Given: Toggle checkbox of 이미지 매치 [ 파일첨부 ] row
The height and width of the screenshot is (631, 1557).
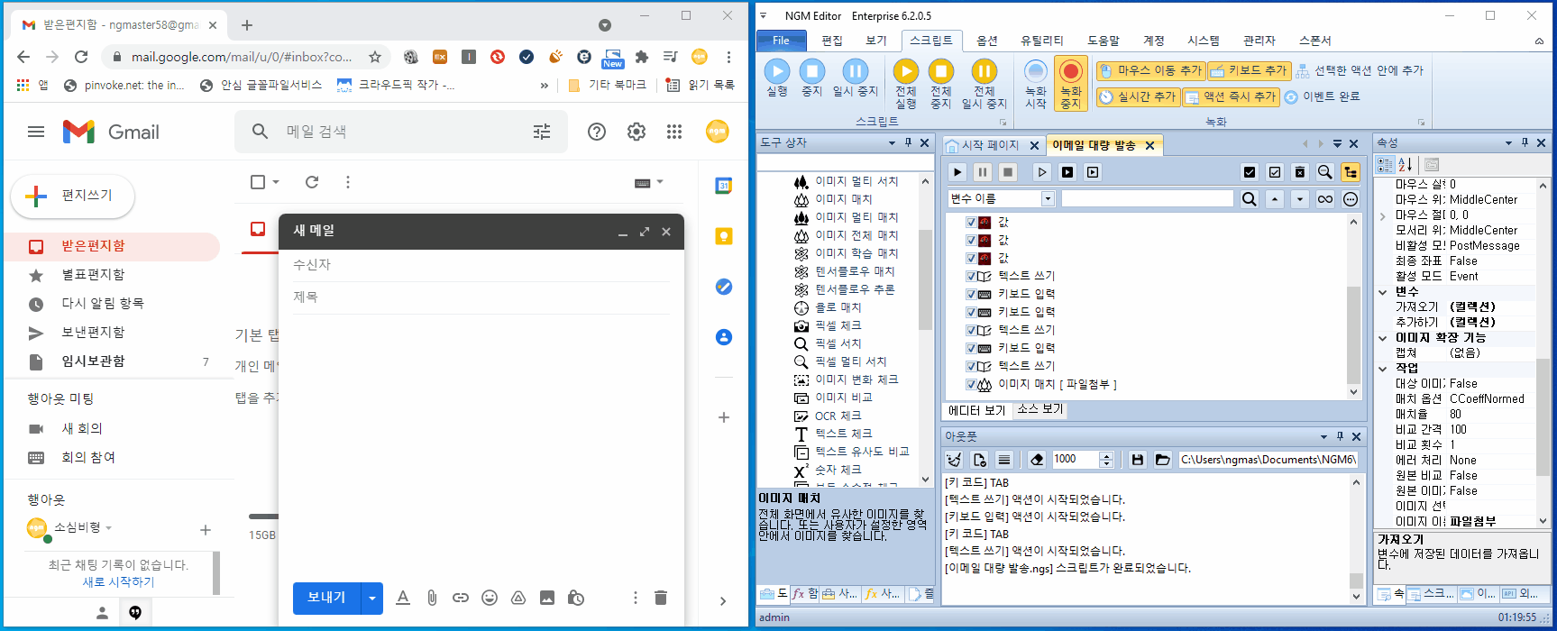Looking at the screenshot, I should (971, 384).
